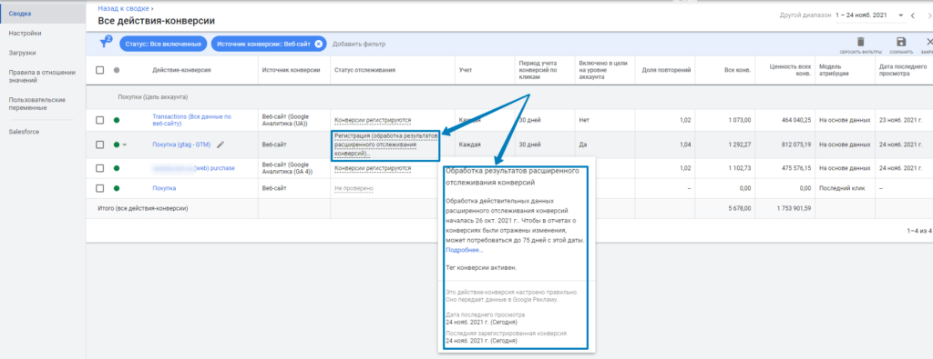The height and width of the screenshot is (359, 933).
Task: Click the save filter floppy icon
Action: [x=901, y=42]
